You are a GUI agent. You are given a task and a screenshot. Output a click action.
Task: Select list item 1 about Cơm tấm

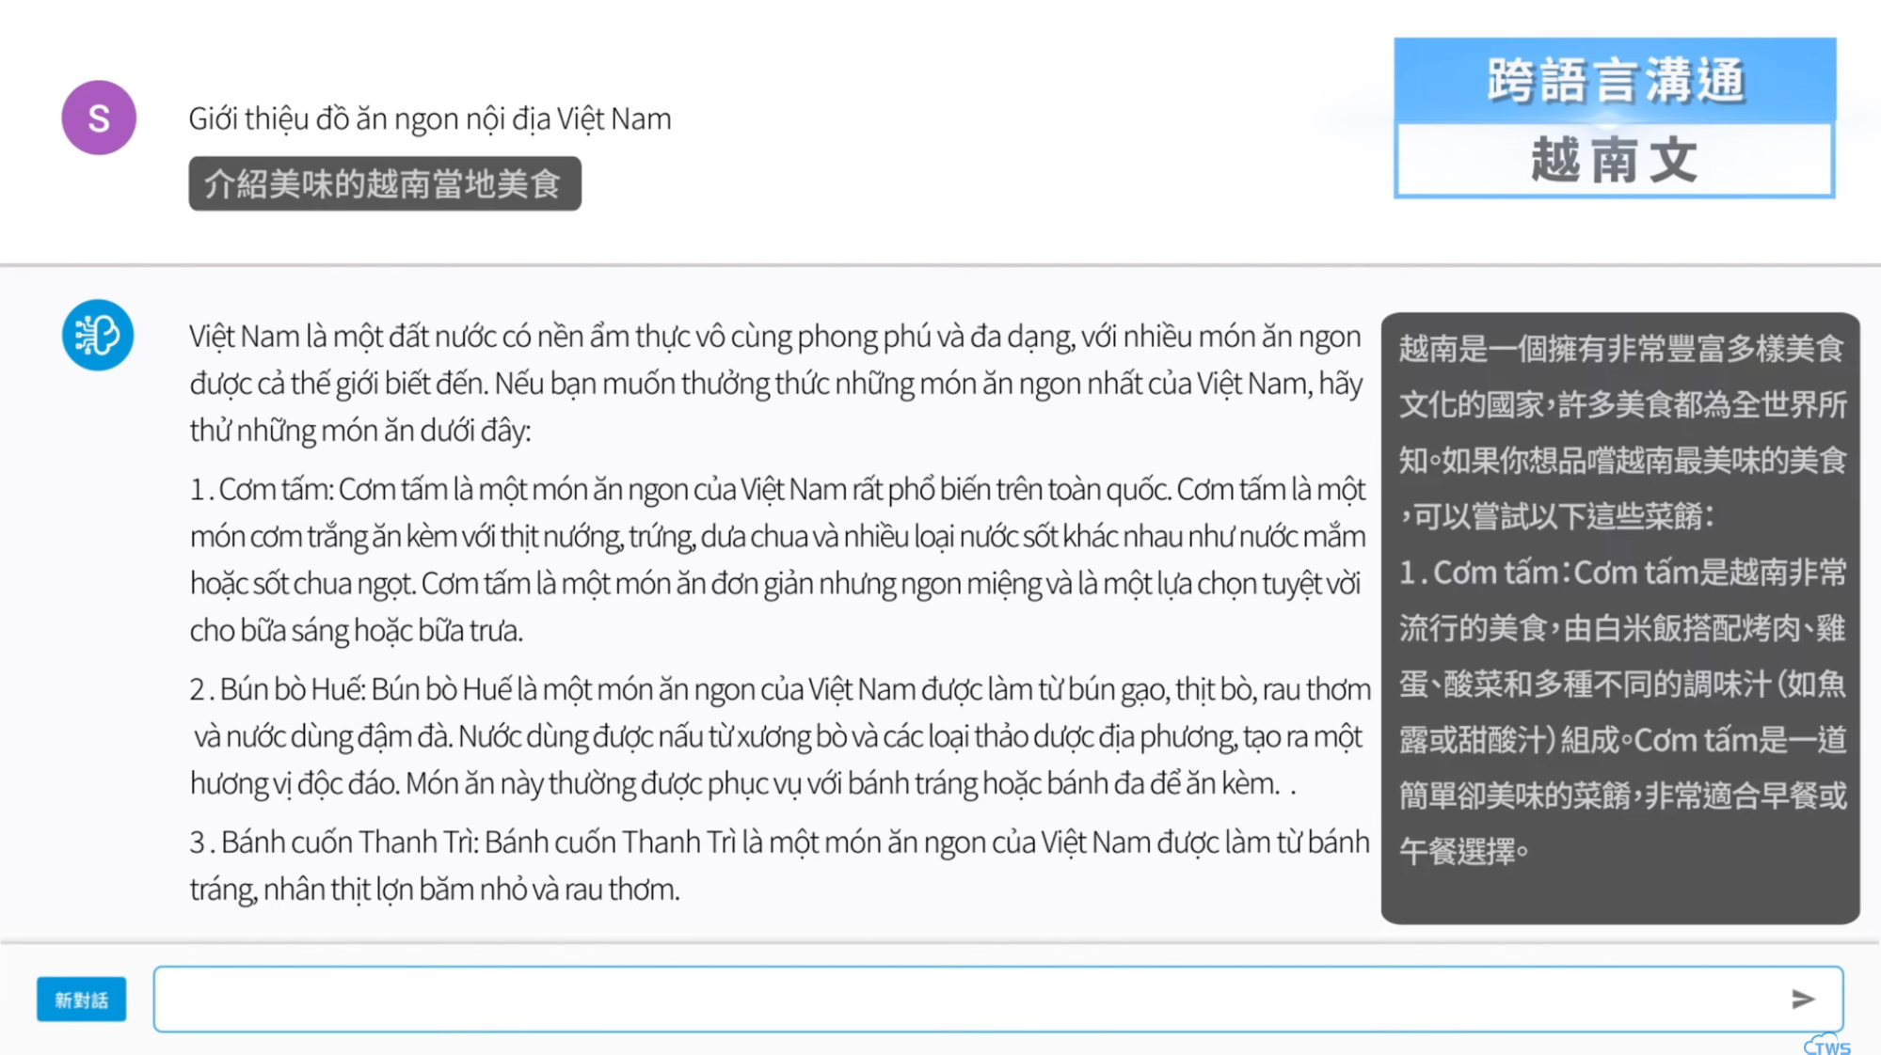pos(777,559)
